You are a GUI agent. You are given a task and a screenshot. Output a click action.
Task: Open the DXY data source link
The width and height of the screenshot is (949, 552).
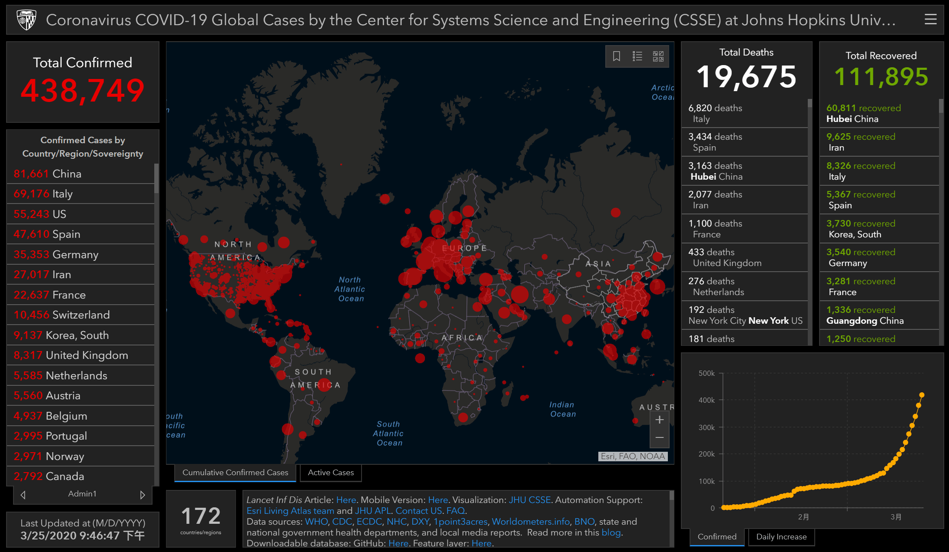[420, 522]
